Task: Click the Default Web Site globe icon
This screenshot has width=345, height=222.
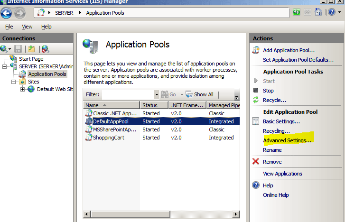Action: click(31, 89)
